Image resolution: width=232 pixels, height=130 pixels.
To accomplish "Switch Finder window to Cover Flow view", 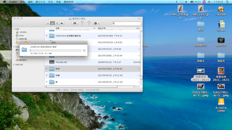I will coord(62,23).
